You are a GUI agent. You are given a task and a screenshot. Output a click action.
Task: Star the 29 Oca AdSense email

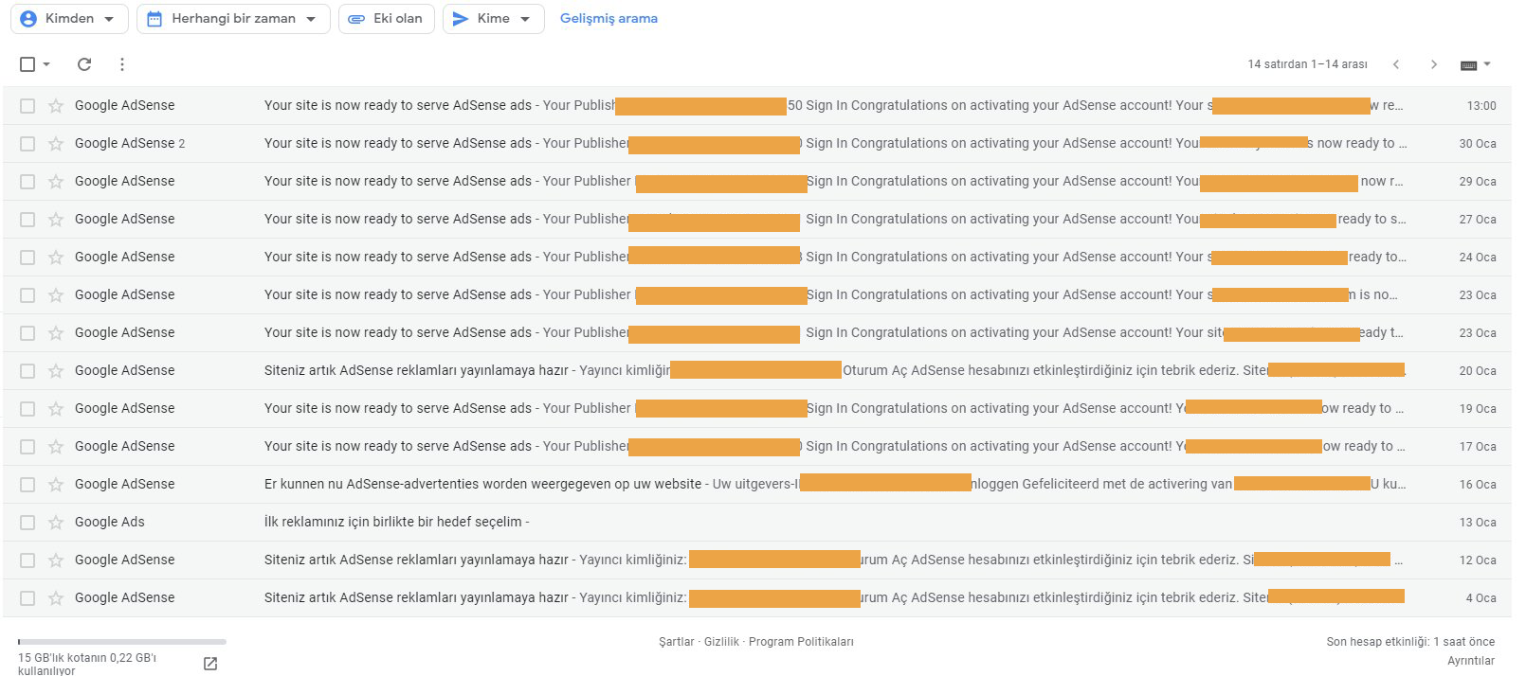coord(56,182)
